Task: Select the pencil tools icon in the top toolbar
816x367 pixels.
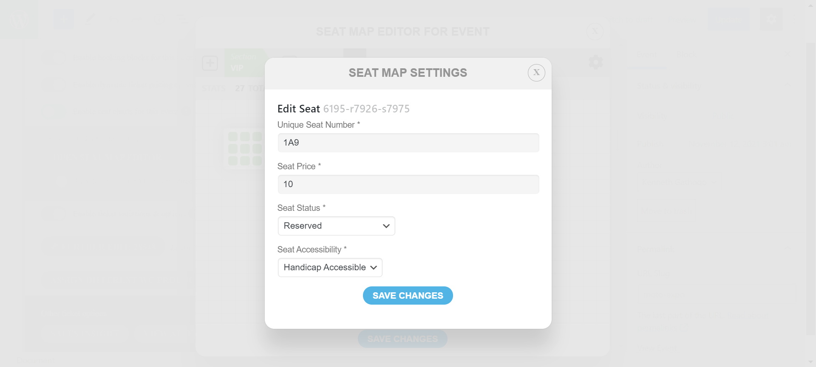Action: tap(90, 19)
